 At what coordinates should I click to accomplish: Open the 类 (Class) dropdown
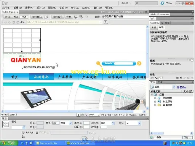(133, 123)
